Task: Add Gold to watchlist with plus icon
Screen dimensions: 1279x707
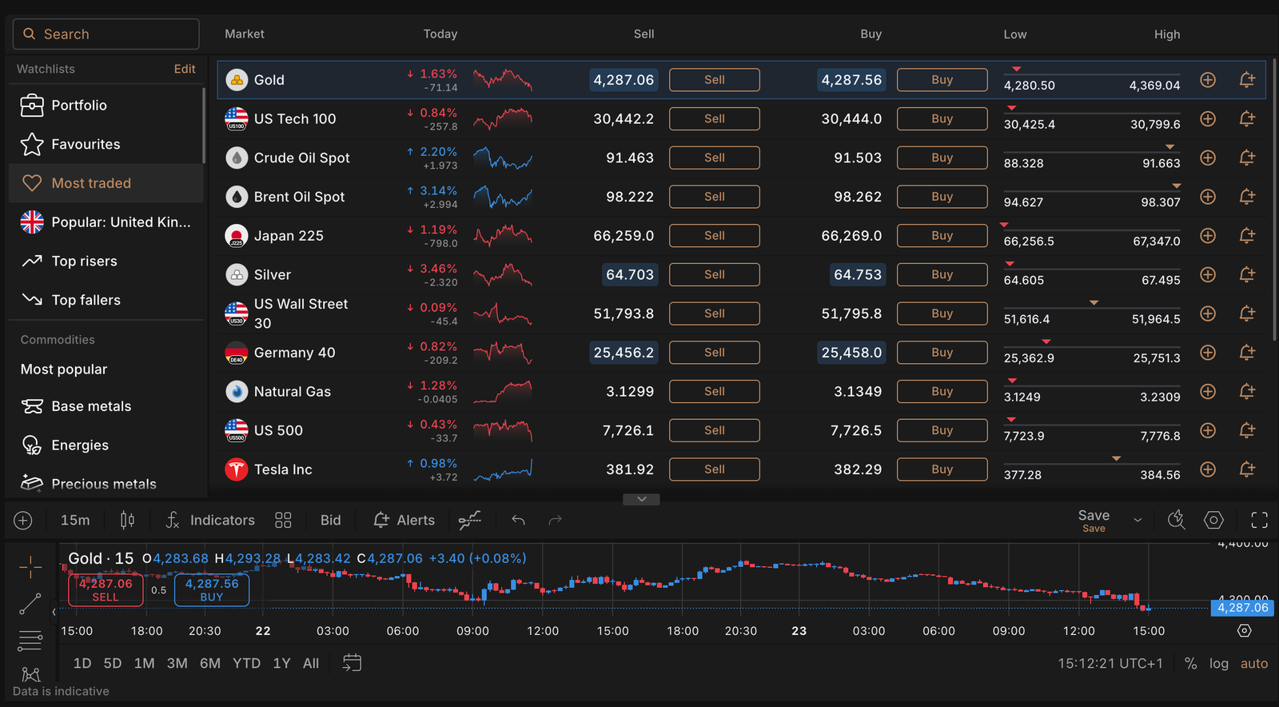Action: [x=1208, y=80]
